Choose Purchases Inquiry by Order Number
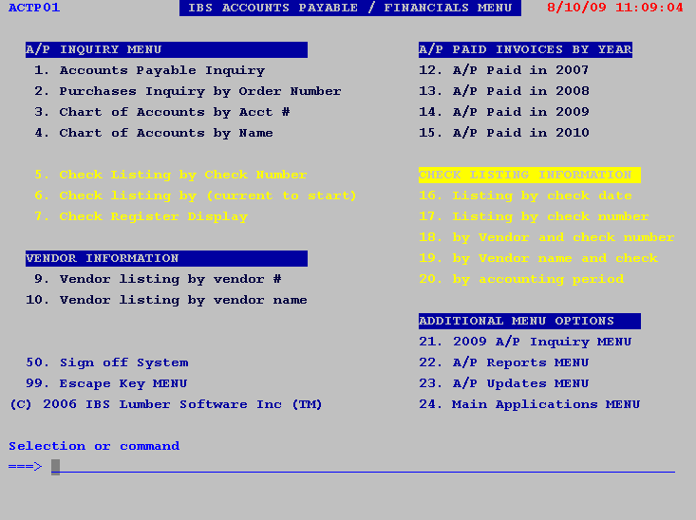The width and height of the screenshot is (696, 520). click(x=188, y=91)
